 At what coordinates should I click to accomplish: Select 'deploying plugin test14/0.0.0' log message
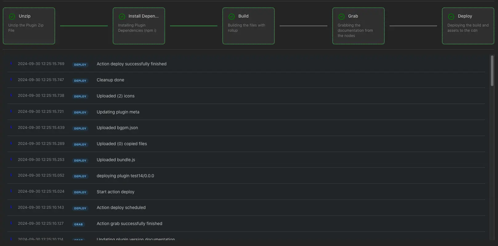(125, 176)
